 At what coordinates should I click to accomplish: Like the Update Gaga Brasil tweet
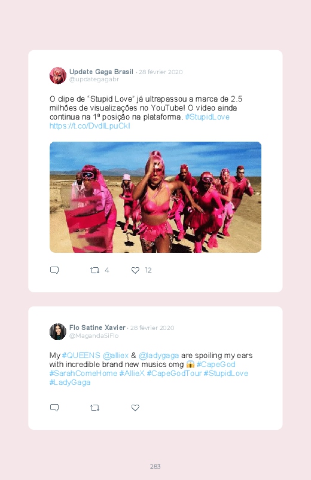tap(135, 270)
